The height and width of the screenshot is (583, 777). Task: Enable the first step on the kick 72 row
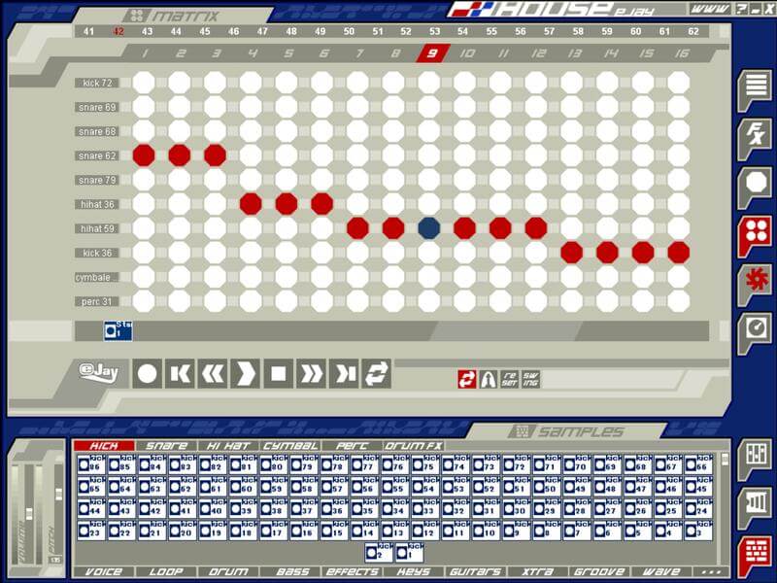click(x=144, y=83)
